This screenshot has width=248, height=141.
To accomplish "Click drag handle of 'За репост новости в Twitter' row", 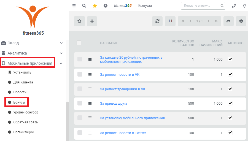I will (90, 133).
